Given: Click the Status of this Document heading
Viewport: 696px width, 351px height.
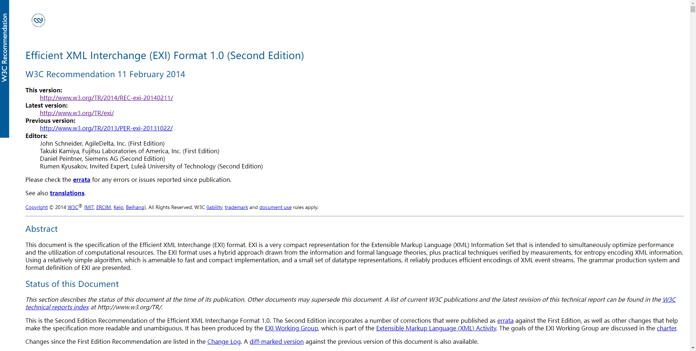Looking at the screenshot, I should (72, 284).
